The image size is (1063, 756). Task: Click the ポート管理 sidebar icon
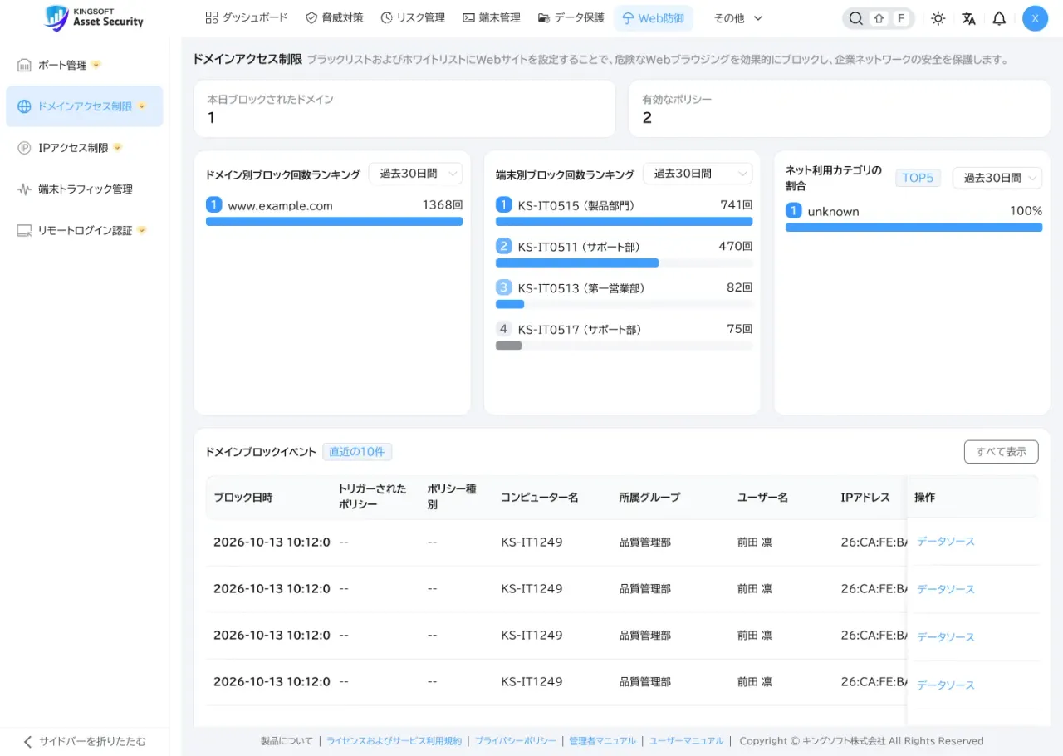click(24, 65)
